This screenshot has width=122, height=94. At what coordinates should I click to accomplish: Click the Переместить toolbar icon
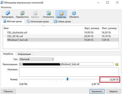pos(22,14)
